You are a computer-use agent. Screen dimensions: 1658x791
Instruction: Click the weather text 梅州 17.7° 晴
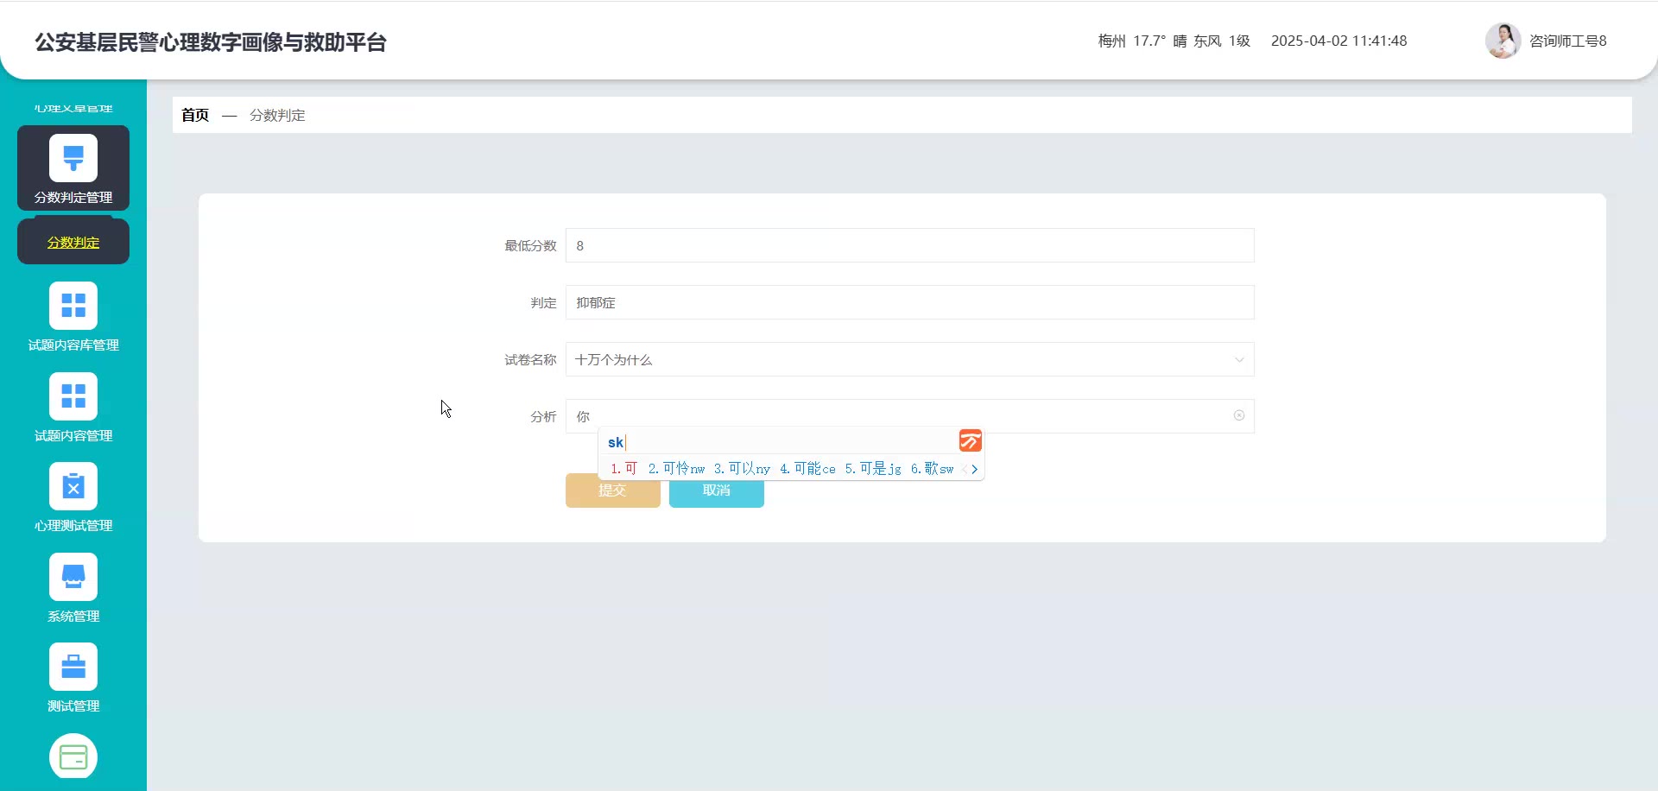click(x=1142, y=41)
